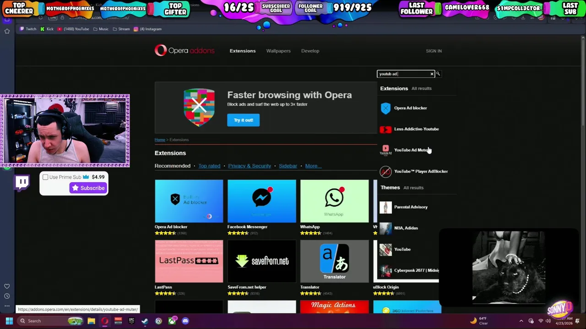
Task: Click the search magnifier icon
Action: 438,74
